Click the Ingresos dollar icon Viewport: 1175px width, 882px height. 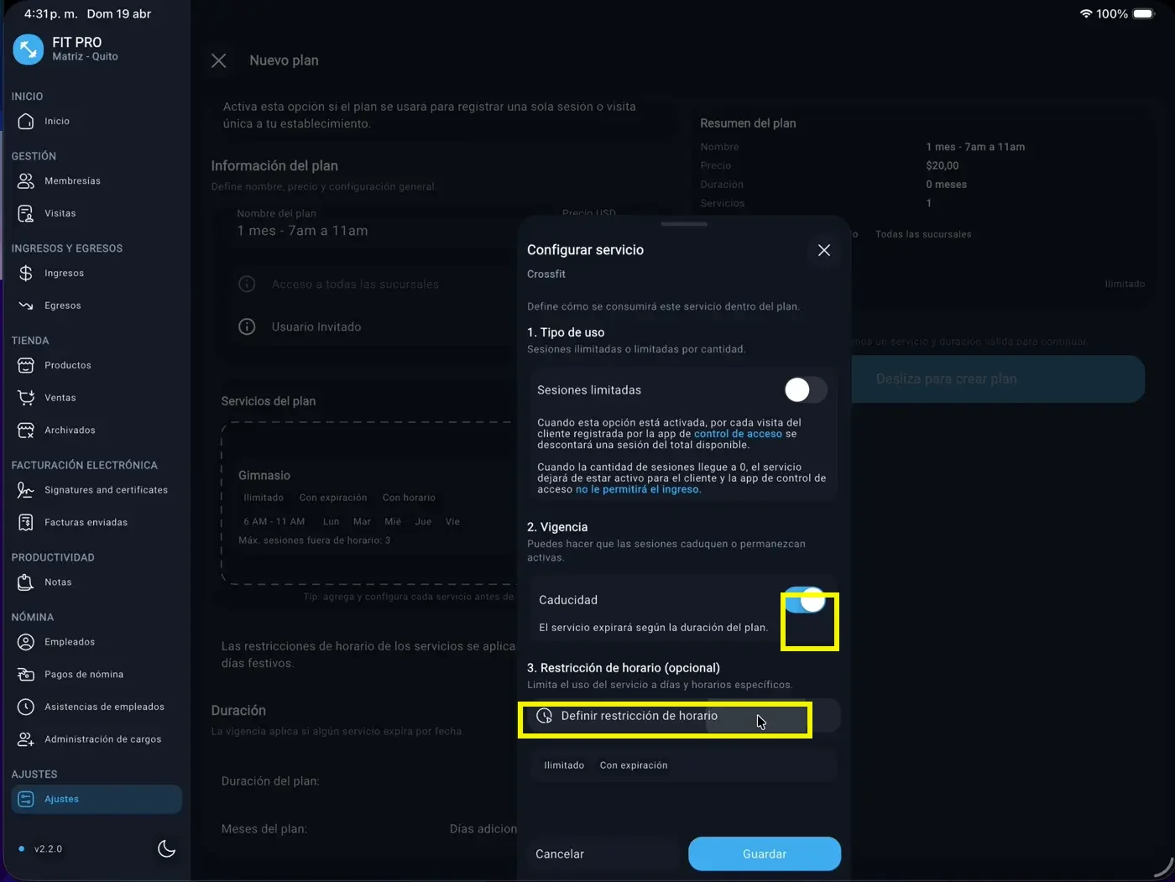point(25,273)
